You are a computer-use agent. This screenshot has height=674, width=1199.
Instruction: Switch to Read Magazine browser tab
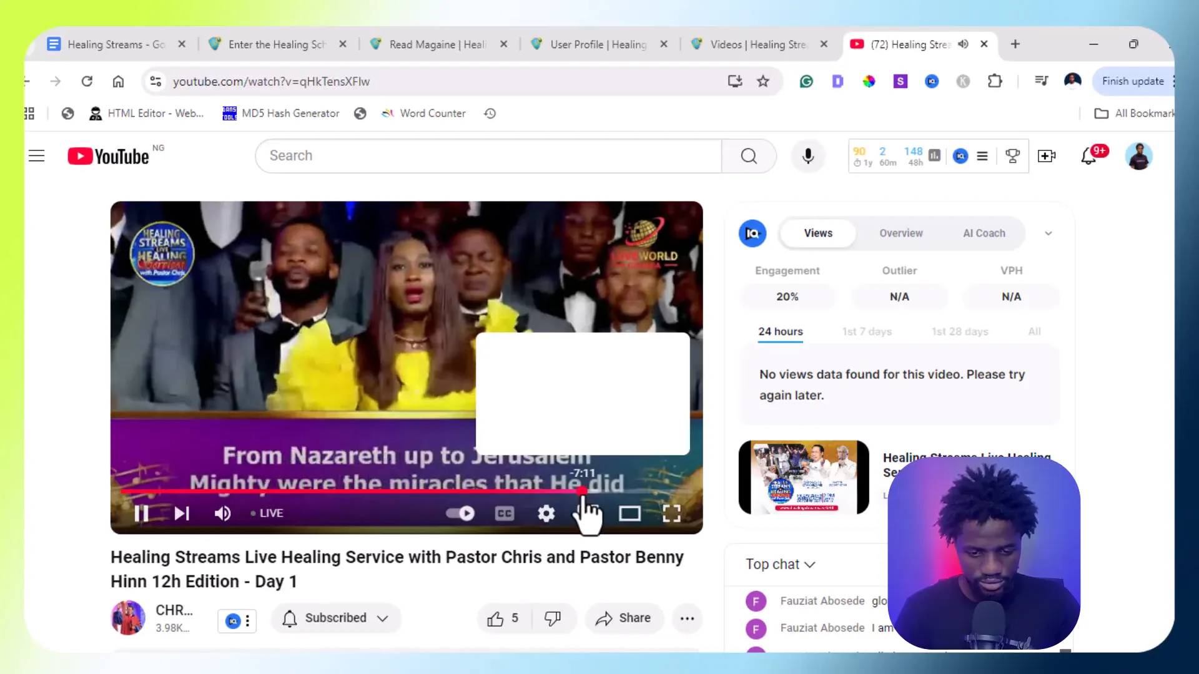[x=438, y=44]
